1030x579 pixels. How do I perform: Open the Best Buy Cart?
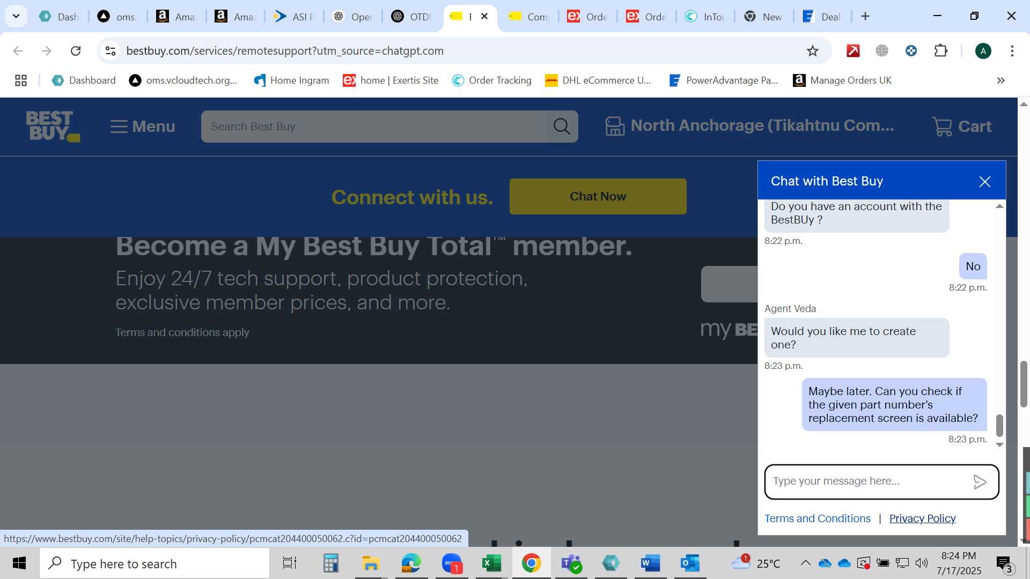[x=962, y=127]
